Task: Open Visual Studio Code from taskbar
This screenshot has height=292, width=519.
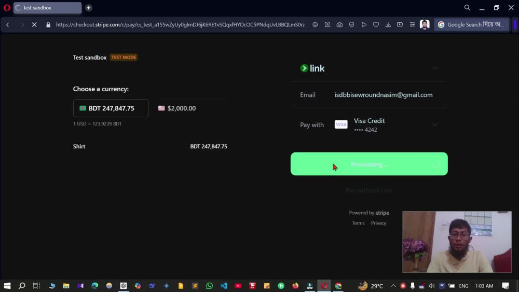Action: (x=224, y=286)
